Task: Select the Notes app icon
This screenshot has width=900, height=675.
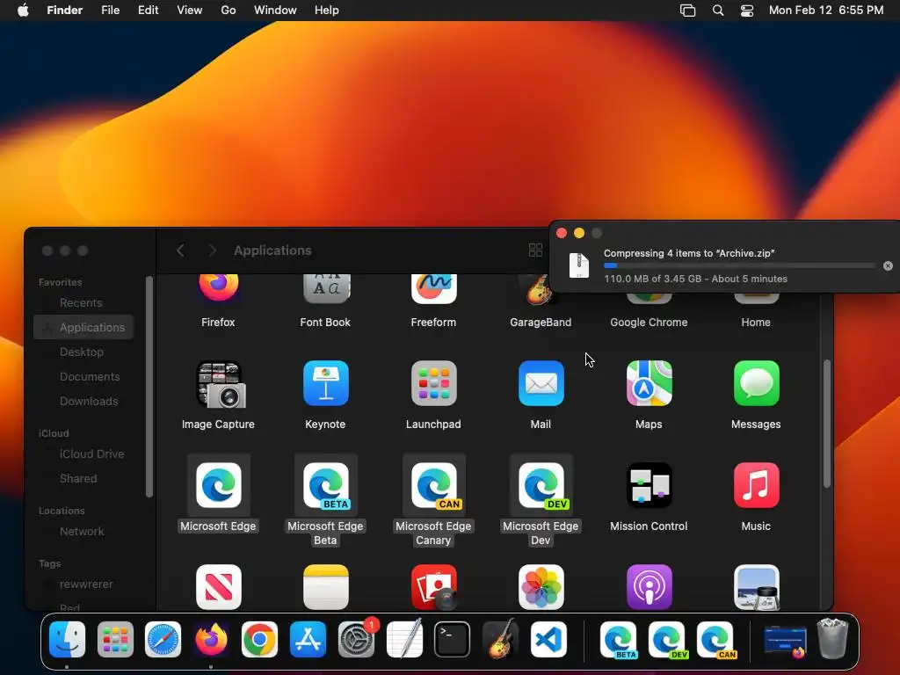Action: tap(326, 587)
